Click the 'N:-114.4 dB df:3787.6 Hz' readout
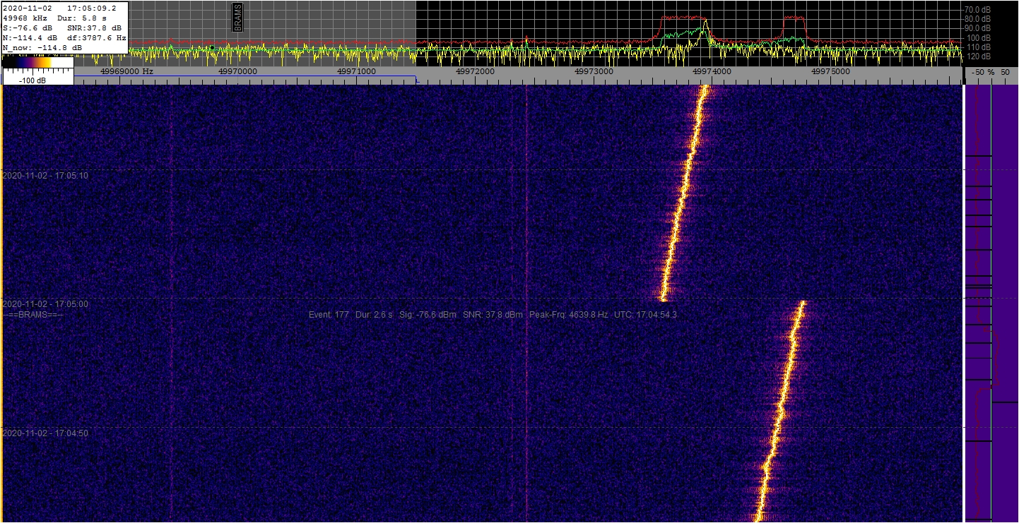The height and width of the screenshot is (523, 1019). (65, 37)
